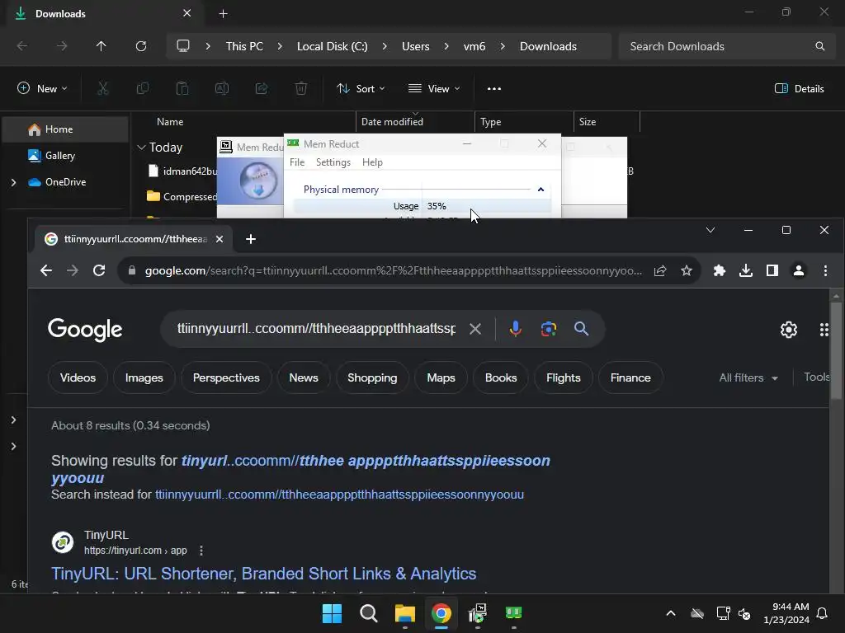Open Chrome side panel icon

coord(772,270)
